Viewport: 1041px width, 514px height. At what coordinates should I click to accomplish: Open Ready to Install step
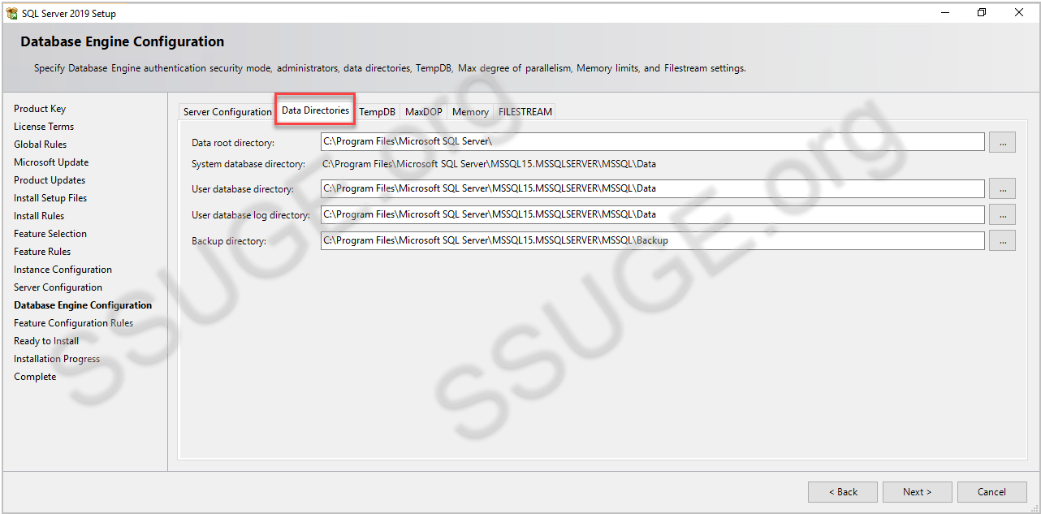coord(45,340)
